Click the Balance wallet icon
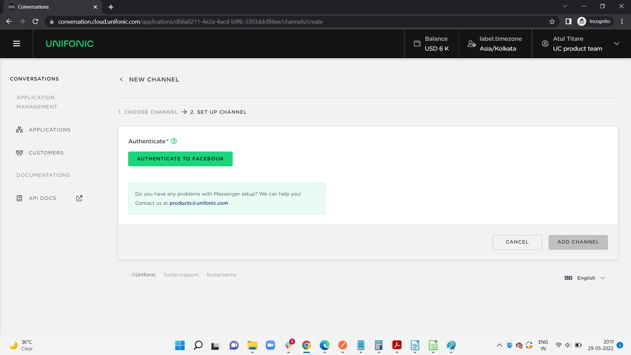The height and width of the screenshot is (355, 631). (417, 44)
